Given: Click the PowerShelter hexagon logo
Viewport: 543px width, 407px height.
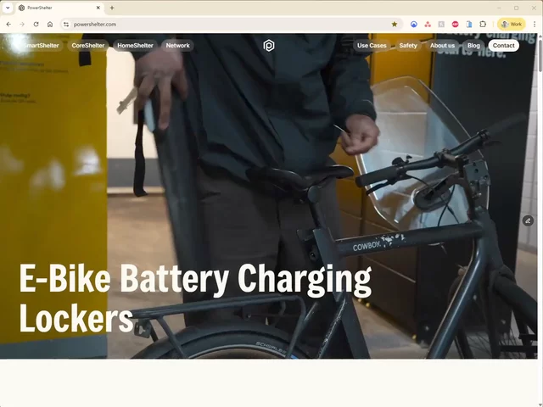Looking at the screenshot, I should click(x=269, y=45).
